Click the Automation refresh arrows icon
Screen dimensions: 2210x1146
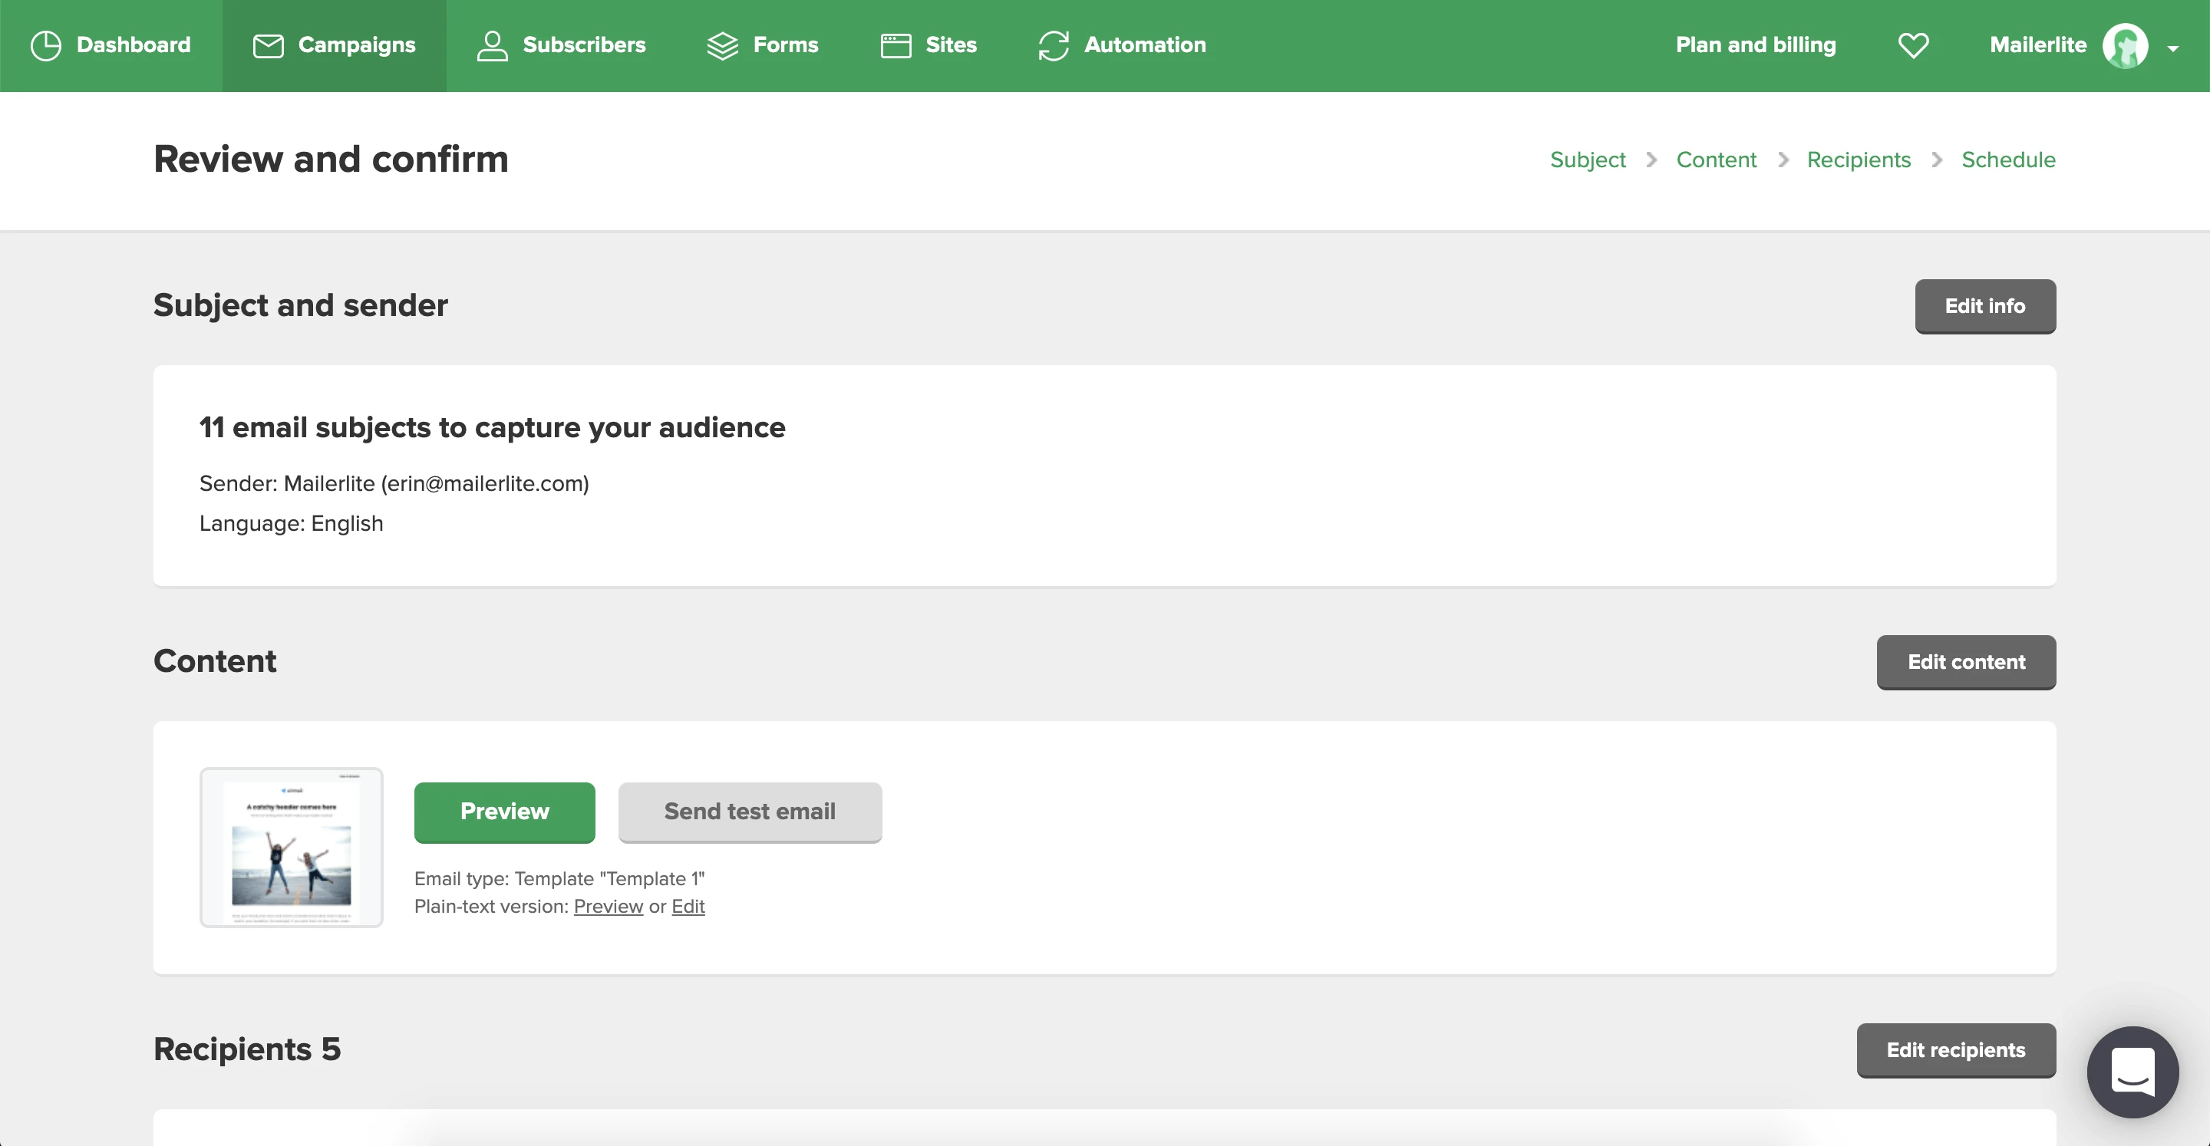click(1053, 45)
